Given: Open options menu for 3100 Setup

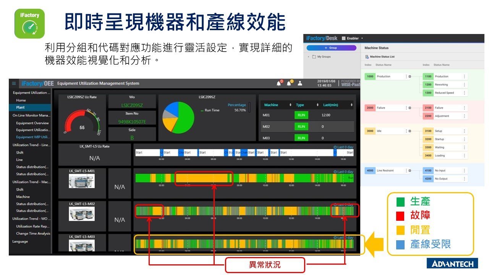Looking at the screenshot, I should click(465, 131).
